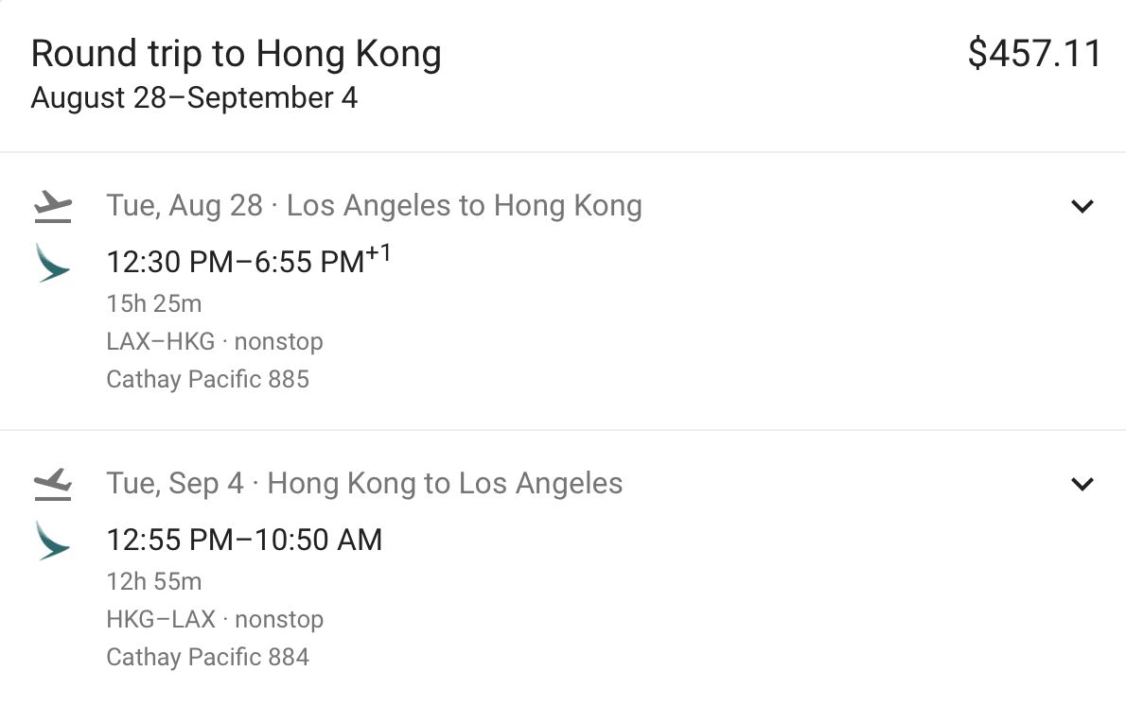Screen dimensions: 1126x705
Task: Click the 12:30 PM–6:55 PM departure time
Action: click(x=235, y=263)
